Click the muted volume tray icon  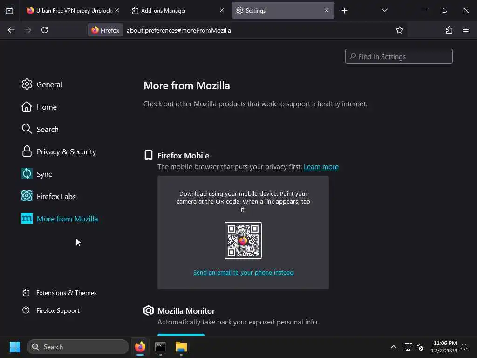coord(420,347)
